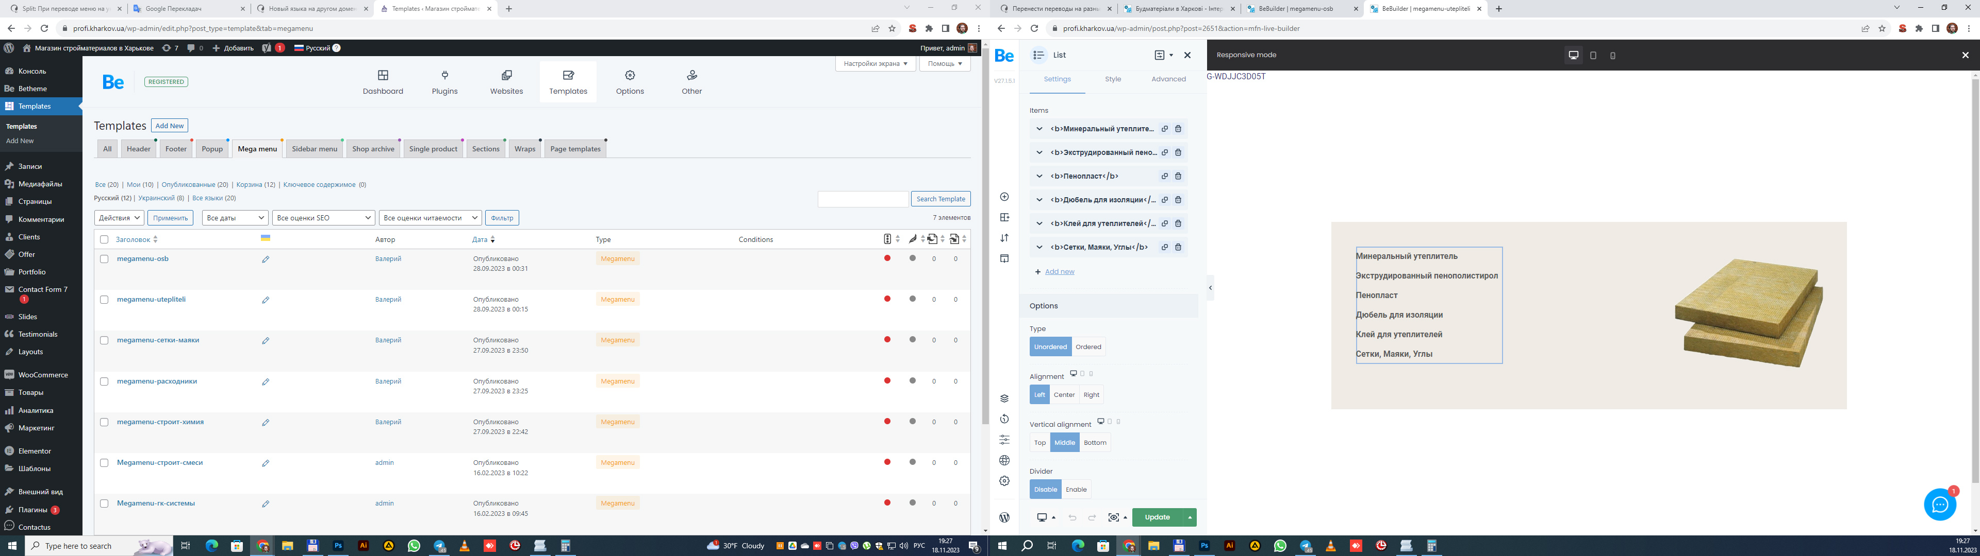
Task: Click the translation pencil for megamenu-uteplitel
Action: (x=265, y=300)
